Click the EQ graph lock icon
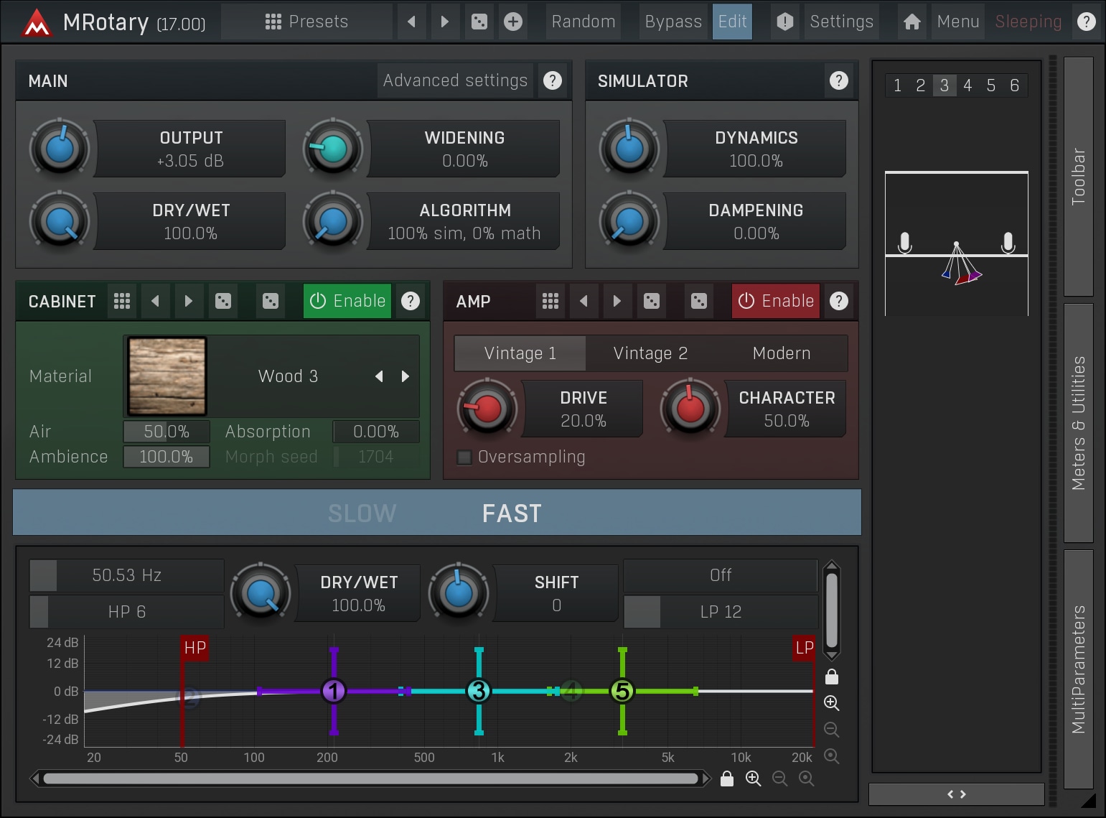This screenshot has height=818, width=1106. tap(831, 677)
